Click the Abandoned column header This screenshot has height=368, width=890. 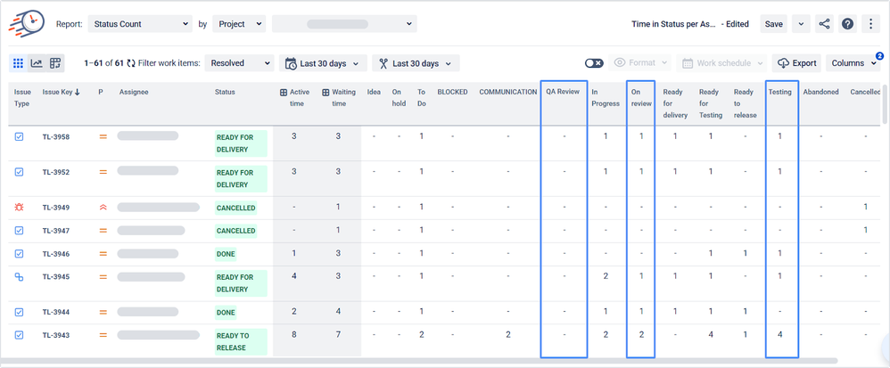tap(820, 92)
